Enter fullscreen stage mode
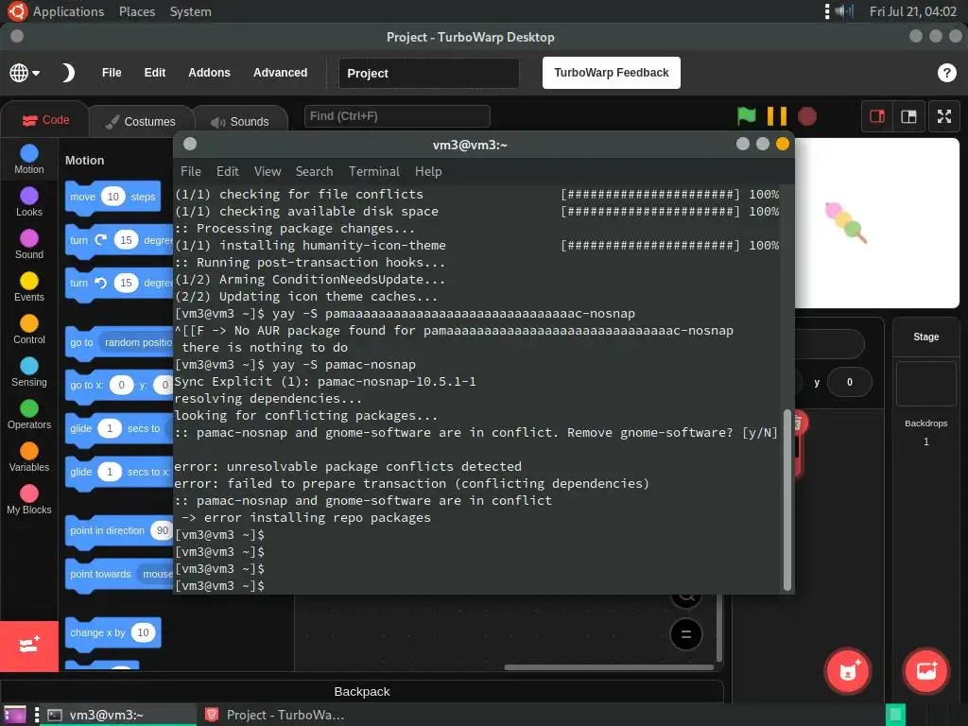Viewport: 968px width, 726px height. point(944,116)
